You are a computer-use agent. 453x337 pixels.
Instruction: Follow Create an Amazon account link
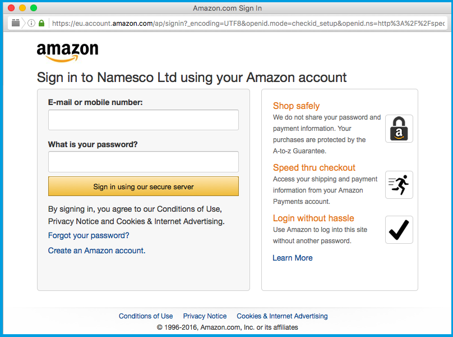(96, 251)
